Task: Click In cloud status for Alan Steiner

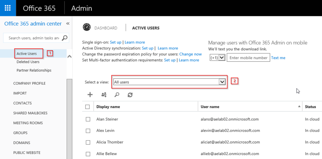Action: 312,119
